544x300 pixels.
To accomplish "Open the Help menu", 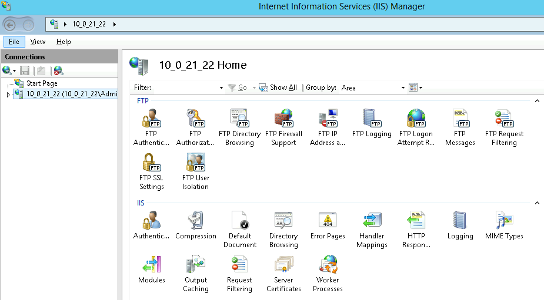I will pyautogui.click(x=64, y=42).
